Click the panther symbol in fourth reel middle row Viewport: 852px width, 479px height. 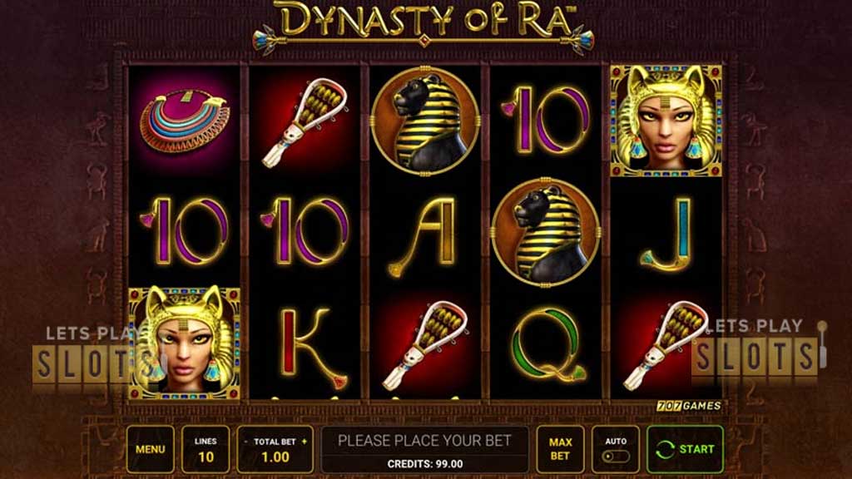pos(546,233)
